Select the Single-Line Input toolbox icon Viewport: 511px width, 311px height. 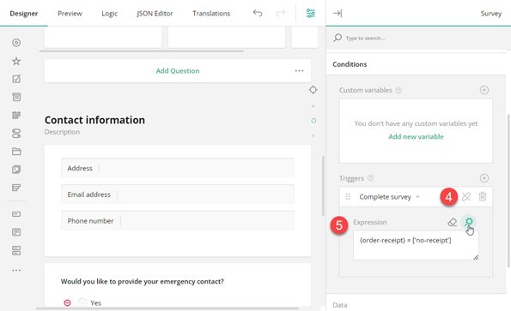pos(16,214)
